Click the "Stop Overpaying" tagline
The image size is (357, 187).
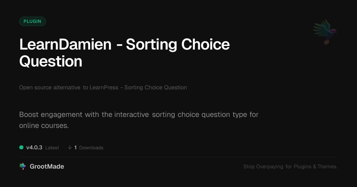pos(263,167)
